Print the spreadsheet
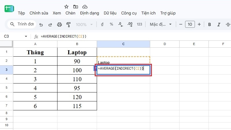The image size is (231, 130). [x=59, y=25]
